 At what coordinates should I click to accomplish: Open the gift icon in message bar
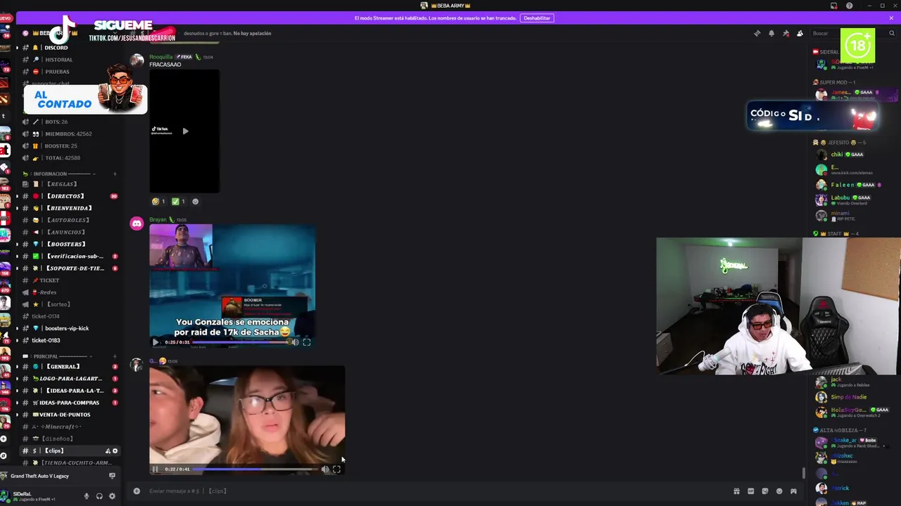pyautogui.click(x=736, y=491)
